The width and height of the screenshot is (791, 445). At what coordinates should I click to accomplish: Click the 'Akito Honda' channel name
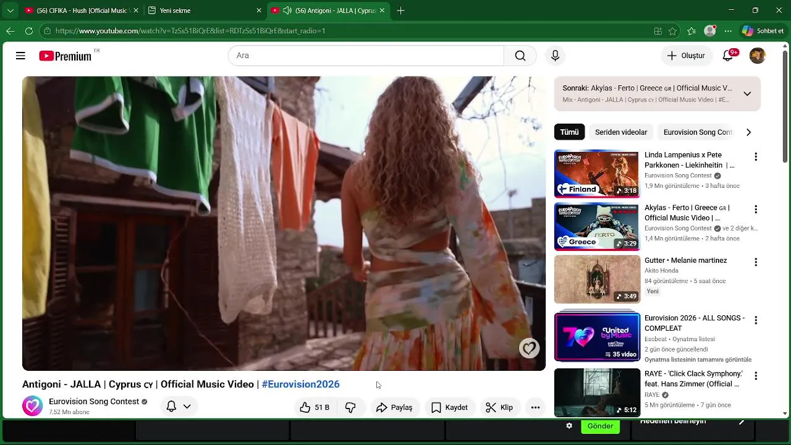tap(661, 271)
